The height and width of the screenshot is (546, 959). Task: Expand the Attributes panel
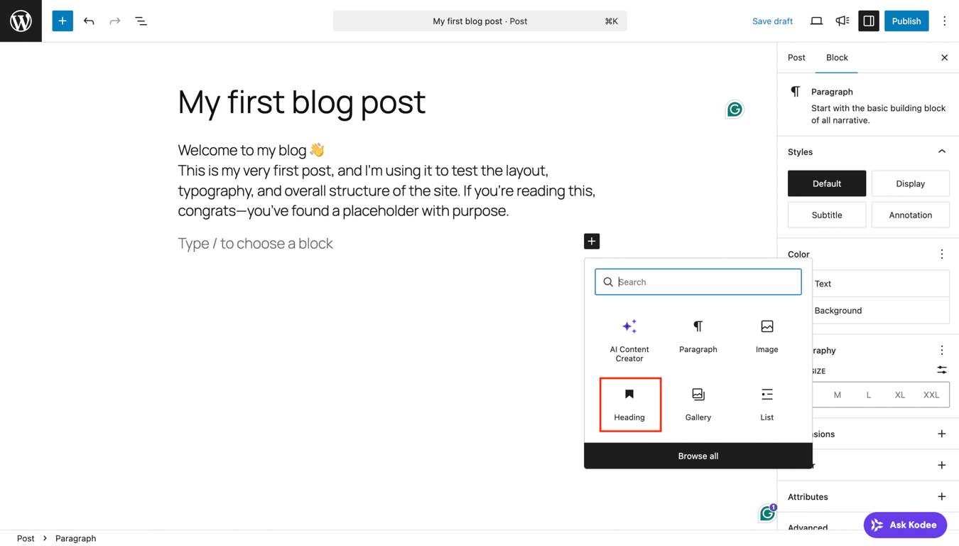[x=941, y=496]
